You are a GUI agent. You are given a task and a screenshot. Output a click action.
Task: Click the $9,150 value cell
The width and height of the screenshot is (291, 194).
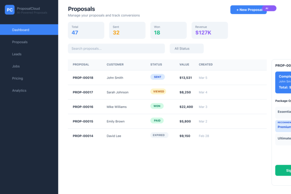pos(185,136)
